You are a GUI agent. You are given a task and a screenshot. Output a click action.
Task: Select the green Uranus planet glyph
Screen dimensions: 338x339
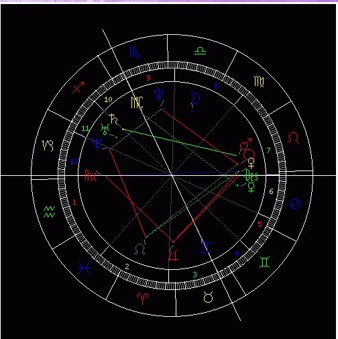[105, 129]
